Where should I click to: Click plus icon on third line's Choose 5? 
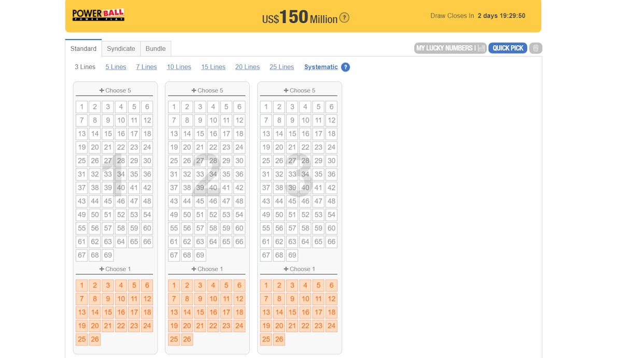coord(286,90)
